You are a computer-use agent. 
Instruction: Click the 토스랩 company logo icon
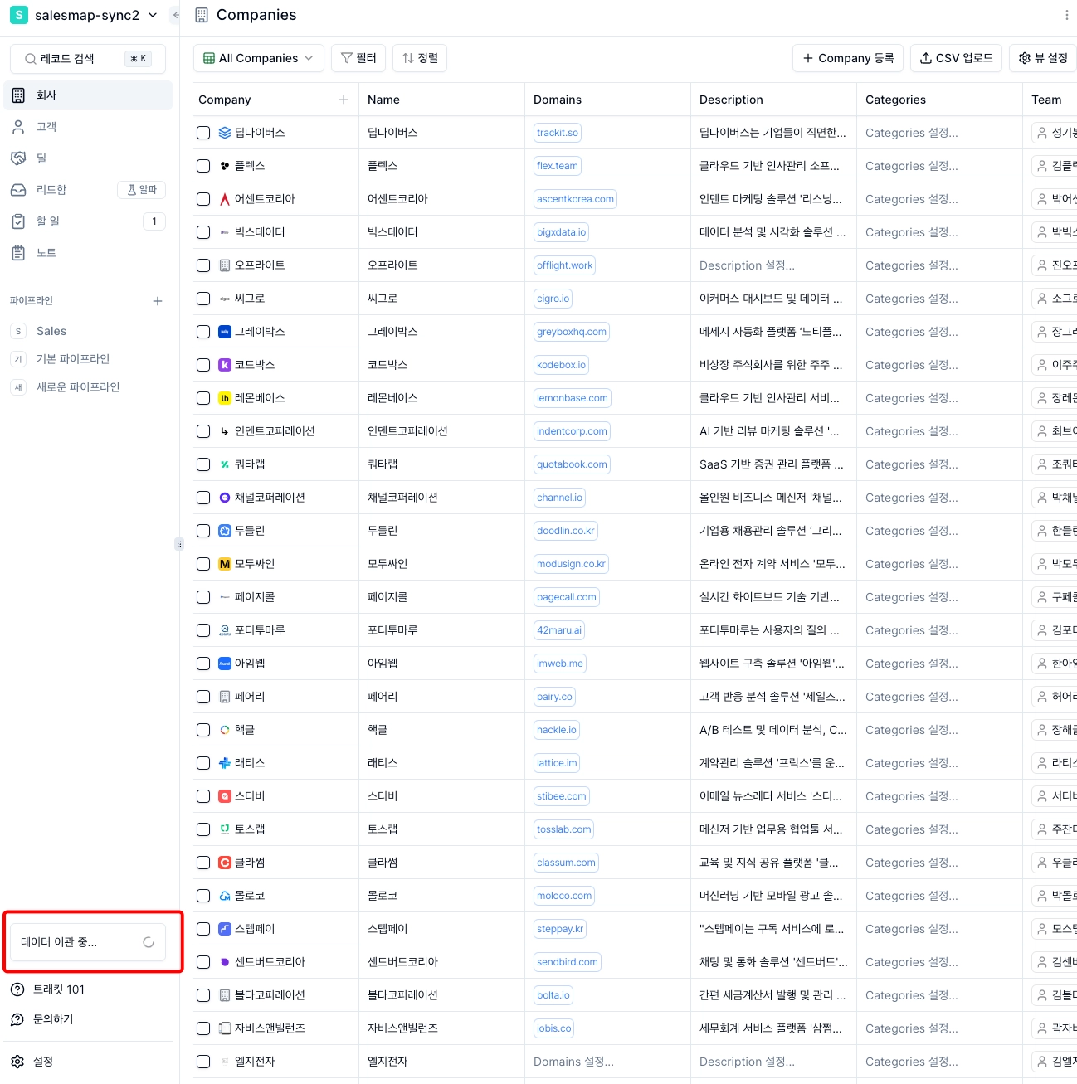[225, 829]
